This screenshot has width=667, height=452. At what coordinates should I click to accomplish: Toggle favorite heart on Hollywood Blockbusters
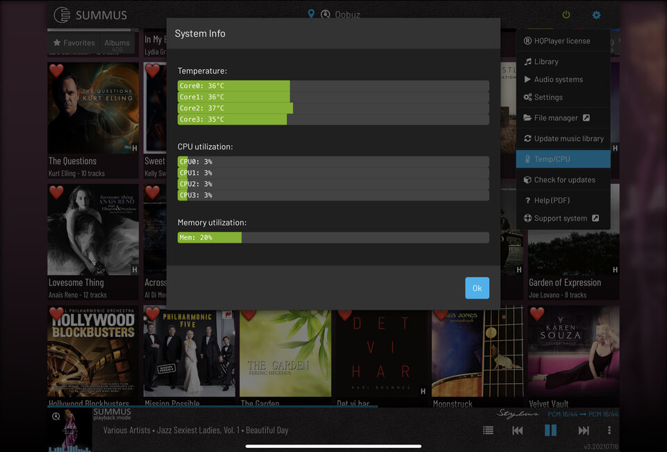pos(56,314)
